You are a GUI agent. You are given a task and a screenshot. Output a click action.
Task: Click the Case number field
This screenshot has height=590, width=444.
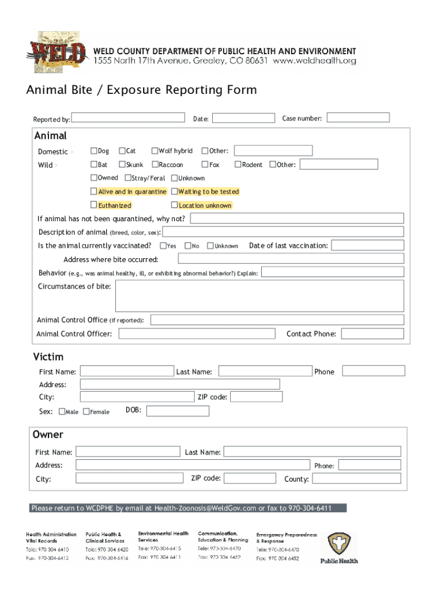pos(358,118)
